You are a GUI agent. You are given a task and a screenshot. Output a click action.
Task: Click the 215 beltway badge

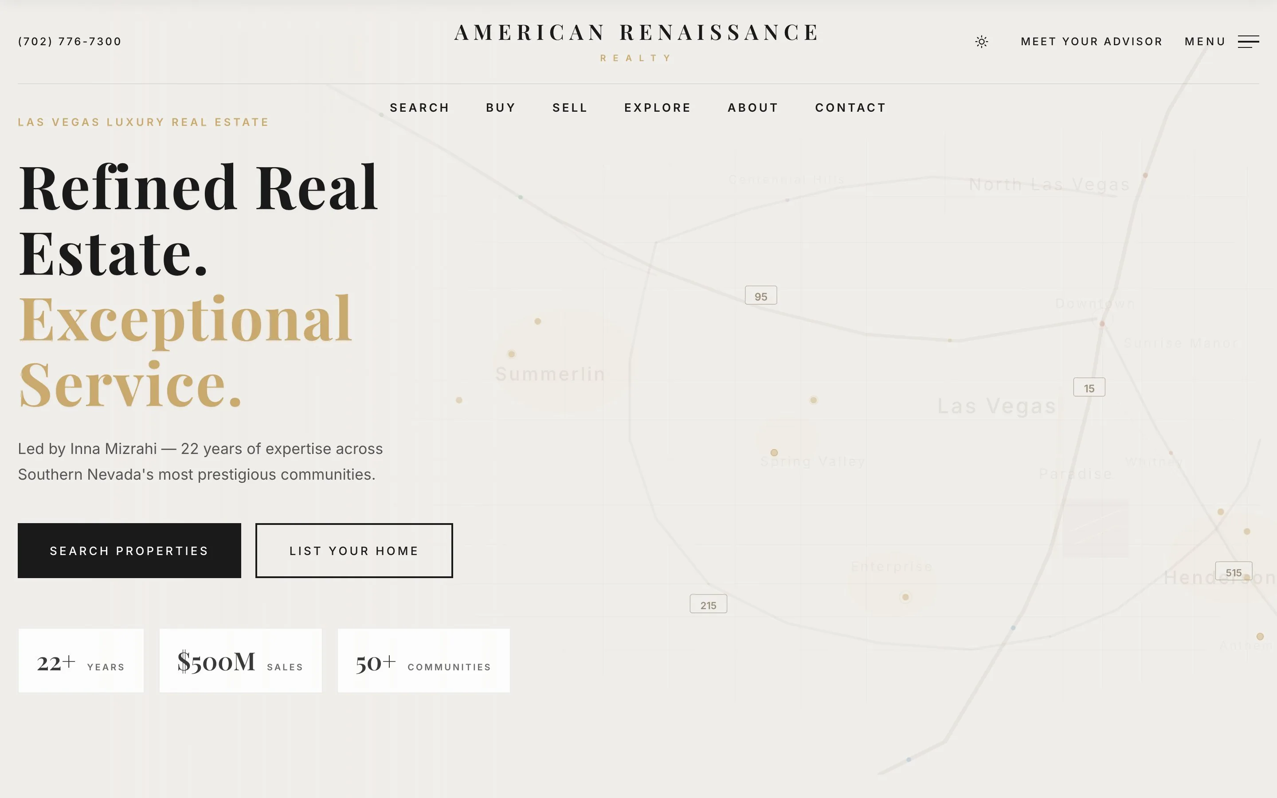pos(708,604)
